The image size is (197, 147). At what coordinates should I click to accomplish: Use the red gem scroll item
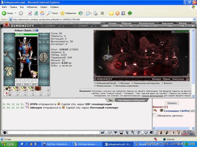coord(38,89)
